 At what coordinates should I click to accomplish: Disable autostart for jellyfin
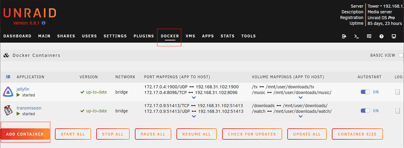(x=365, y=92)
